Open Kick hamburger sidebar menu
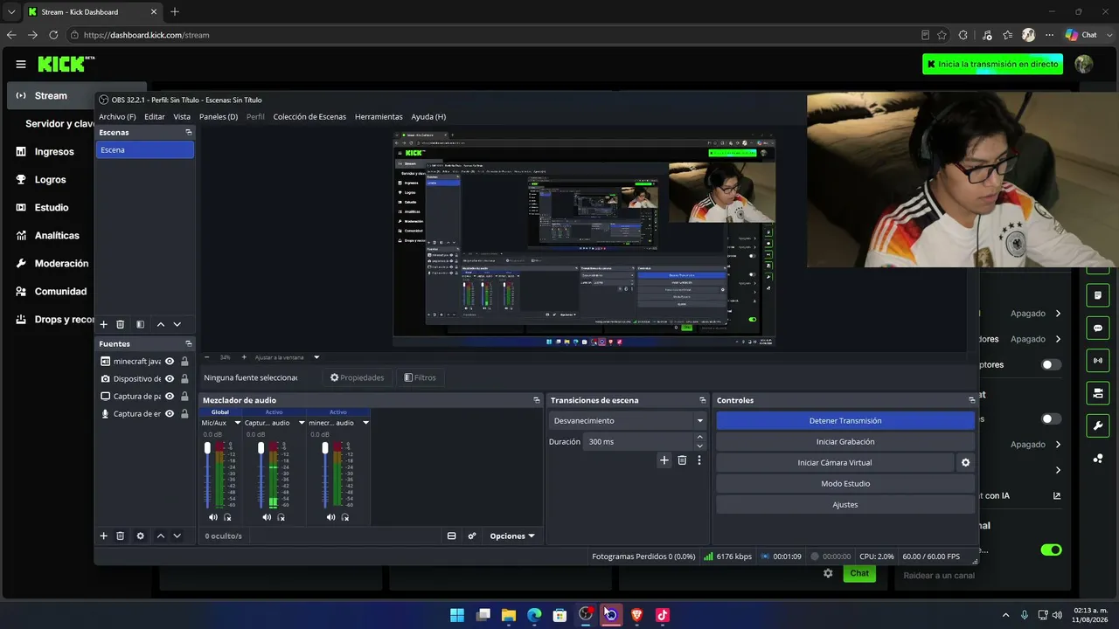Viewport: 1119px width, 629px height. [21, 64]
